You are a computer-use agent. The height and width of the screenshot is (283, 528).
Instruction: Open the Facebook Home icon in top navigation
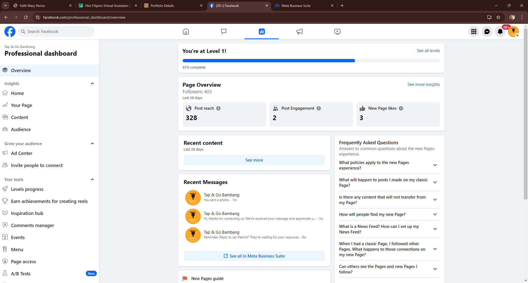(x=186, y=32)
